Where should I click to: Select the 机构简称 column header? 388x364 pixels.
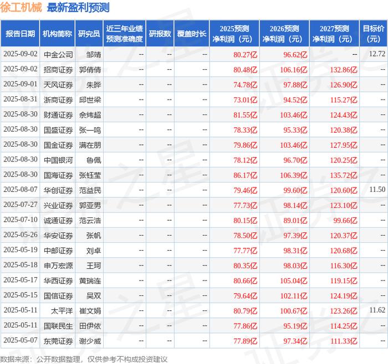pyautogui.click(x=57, y=34)
